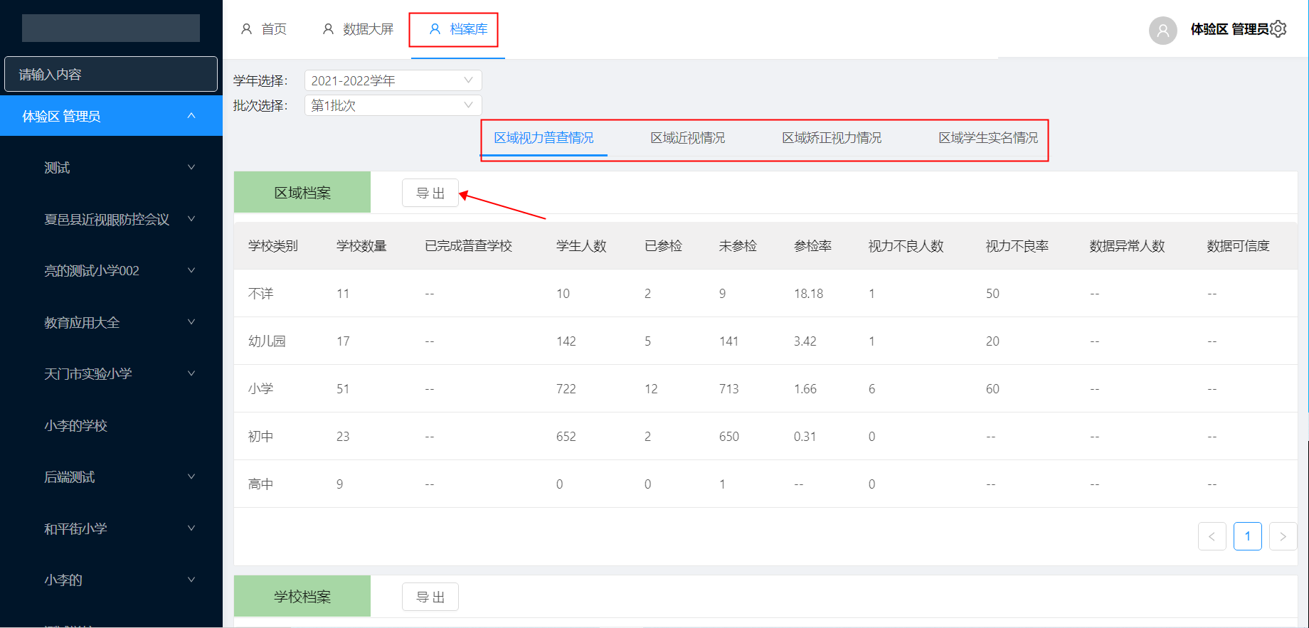Expand the 测试 sidebar item
This screenshot has width=1309, height=628.
(x=111, y=168)
